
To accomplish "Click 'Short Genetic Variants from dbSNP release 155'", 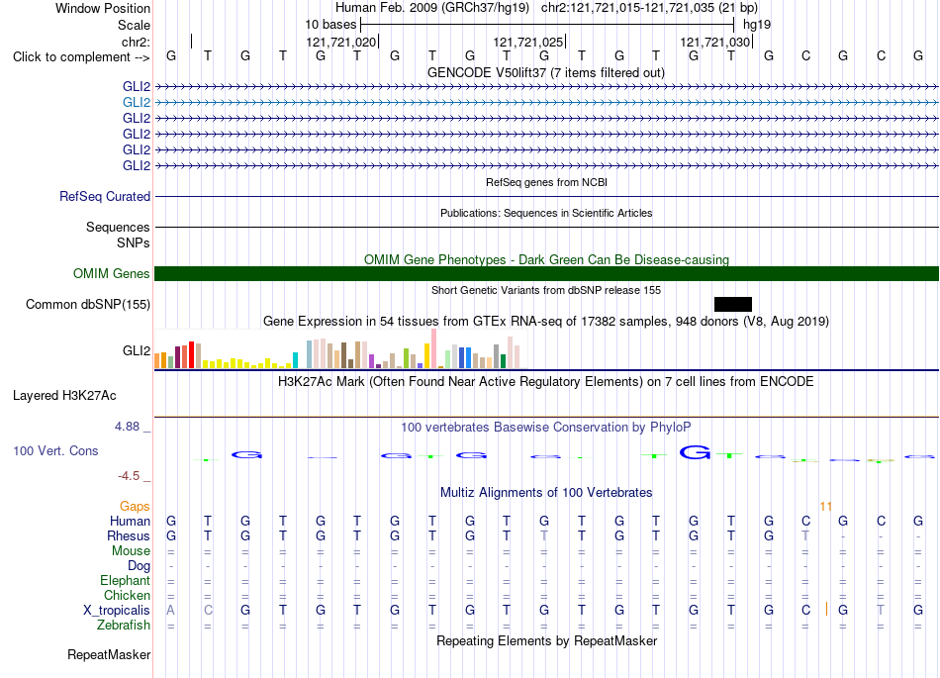I will pyautogui.click(x=546, y=290).
